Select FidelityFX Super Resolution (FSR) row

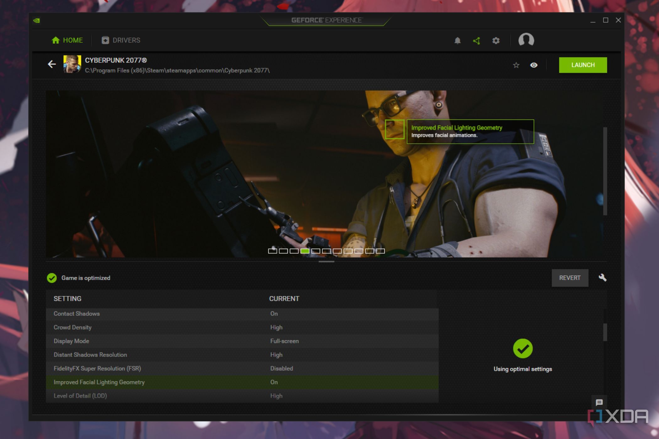coord(242,368)
